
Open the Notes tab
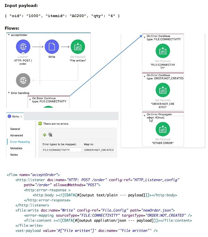(14, 155)
